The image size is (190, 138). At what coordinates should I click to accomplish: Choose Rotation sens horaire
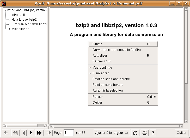click(123, 85)
